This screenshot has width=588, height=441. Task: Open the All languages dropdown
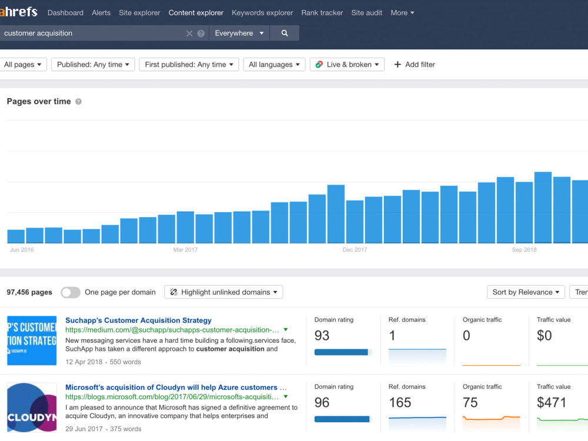(x=274, y=65)
